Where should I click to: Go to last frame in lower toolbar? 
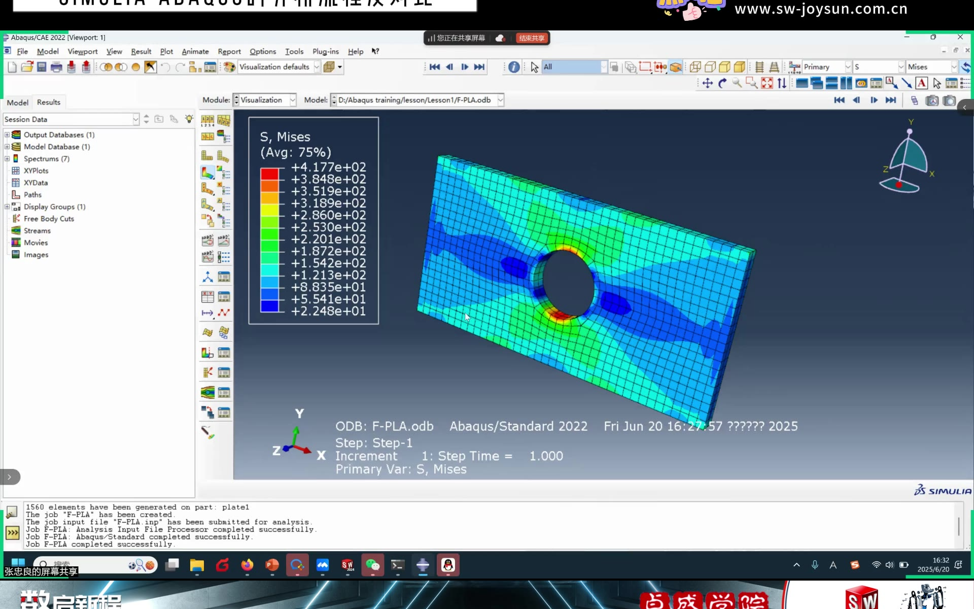[x=890, y=100]
